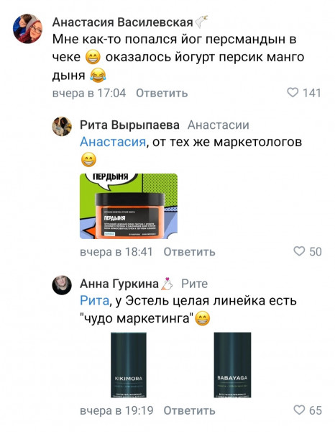Image resolution: width=335 pixels, height=432 pixels.
Task: Open the BABAYAGA bottle image
Action: tap(232, 365)
